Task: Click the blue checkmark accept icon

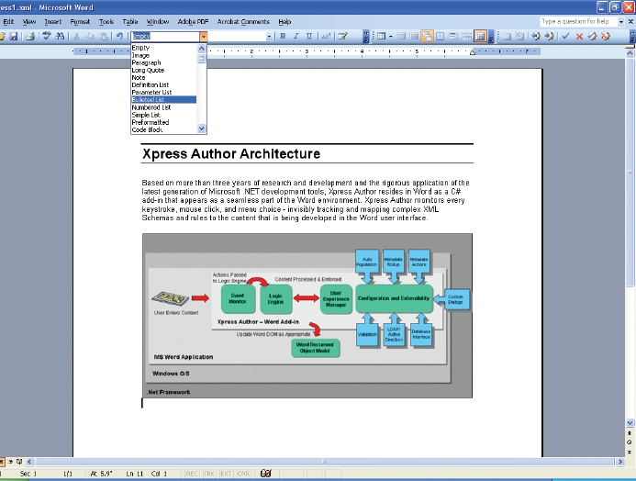Action: 565,37
